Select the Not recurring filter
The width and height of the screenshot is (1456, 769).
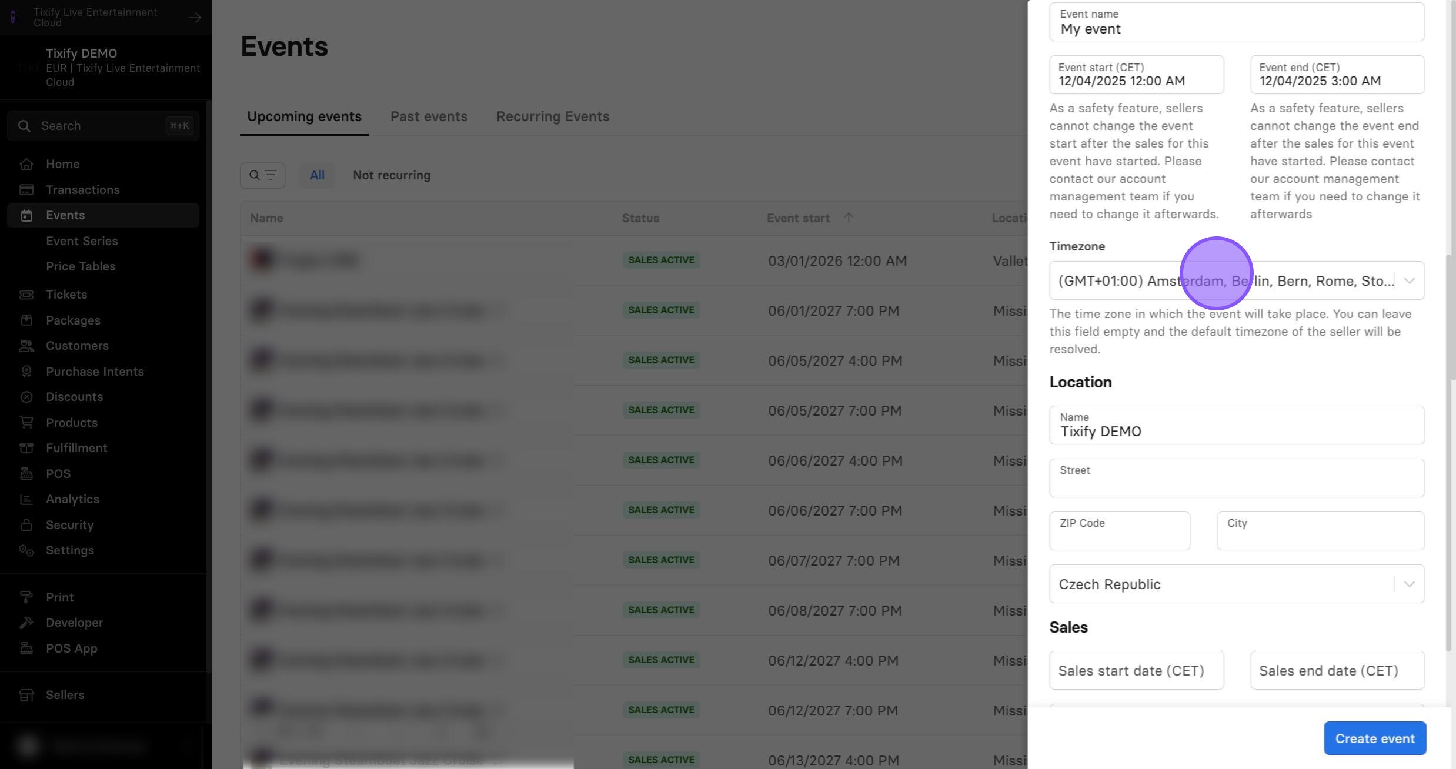(392, 175)
